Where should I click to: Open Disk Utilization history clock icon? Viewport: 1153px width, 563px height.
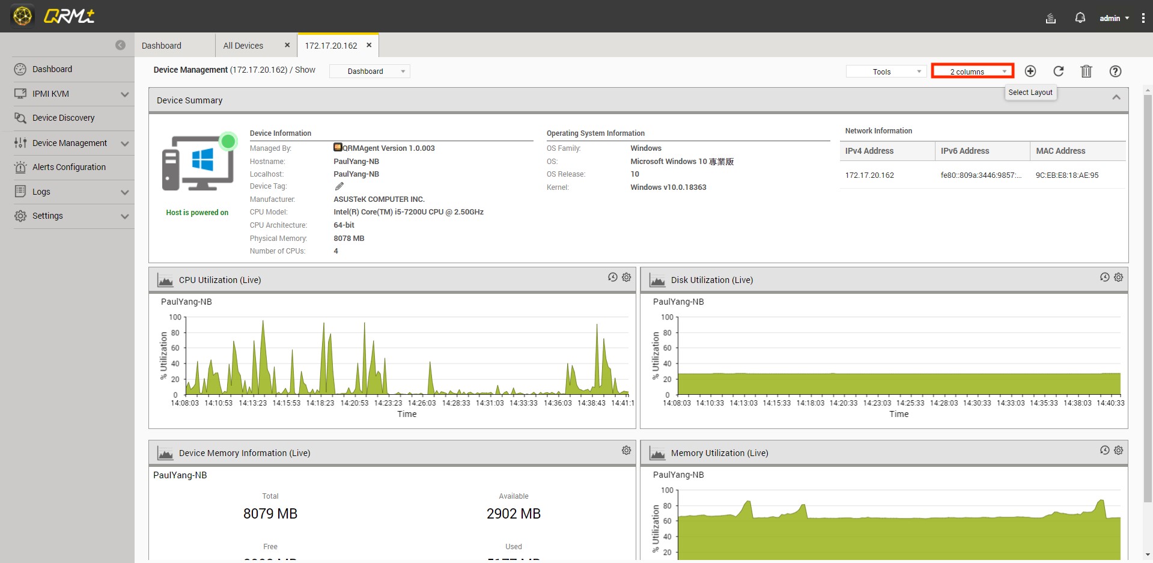(1104, 277)
